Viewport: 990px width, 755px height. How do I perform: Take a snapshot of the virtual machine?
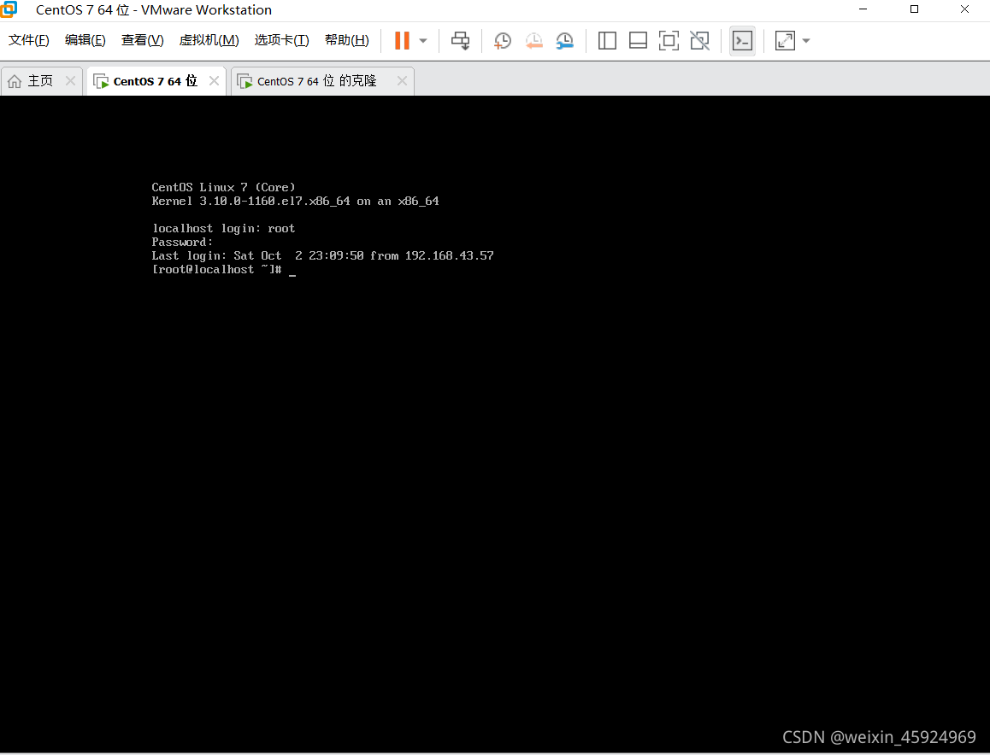pos(503,41)
